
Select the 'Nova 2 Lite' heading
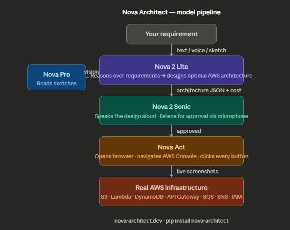coord(171,67)
